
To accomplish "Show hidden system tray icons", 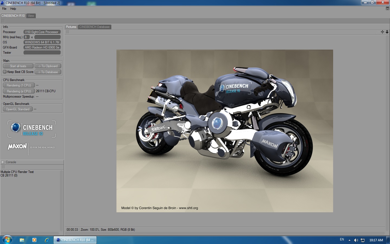I will click(x=349, y=240).
